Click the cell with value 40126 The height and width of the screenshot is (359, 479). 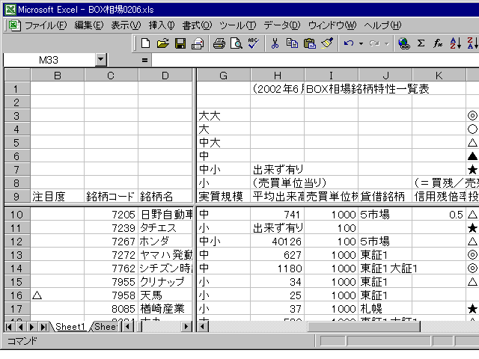point(278,242)
